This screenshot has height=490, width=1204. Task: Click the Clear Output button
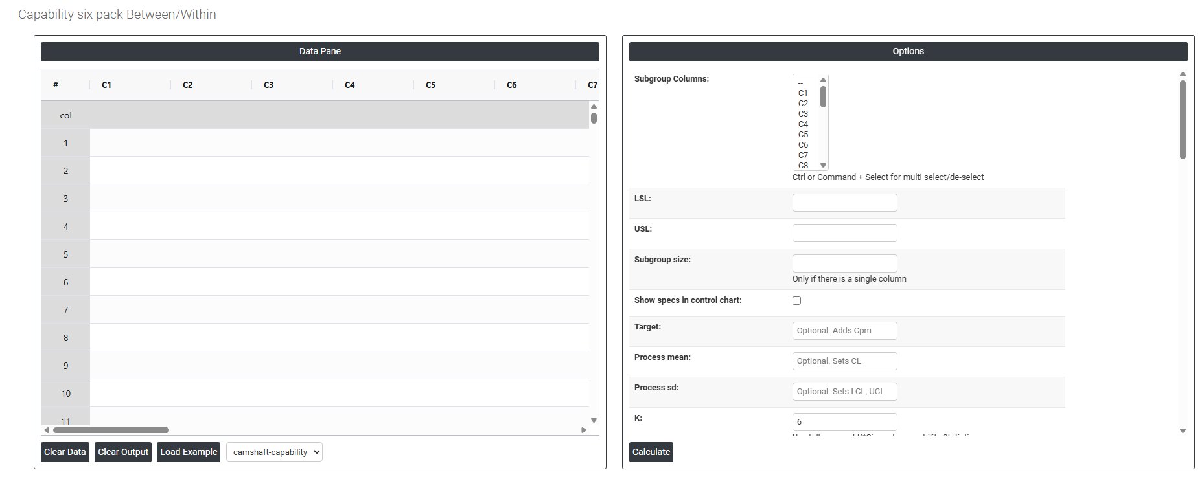pos(123,452)
